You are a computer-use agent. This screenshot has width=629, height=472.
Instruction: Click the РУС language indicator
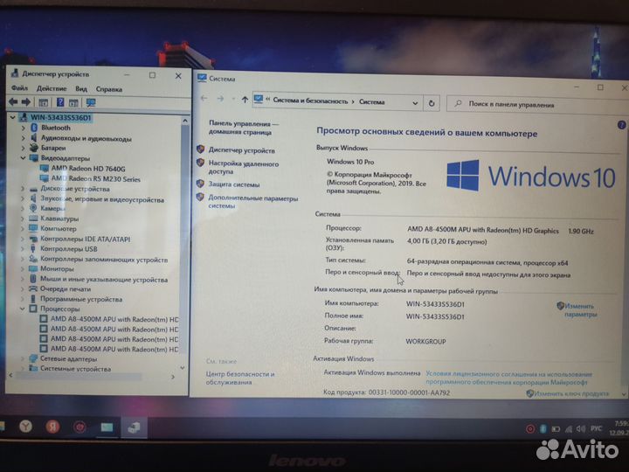point(596,428)
